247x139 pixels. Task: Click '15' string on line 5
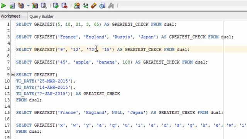(107, 49)
